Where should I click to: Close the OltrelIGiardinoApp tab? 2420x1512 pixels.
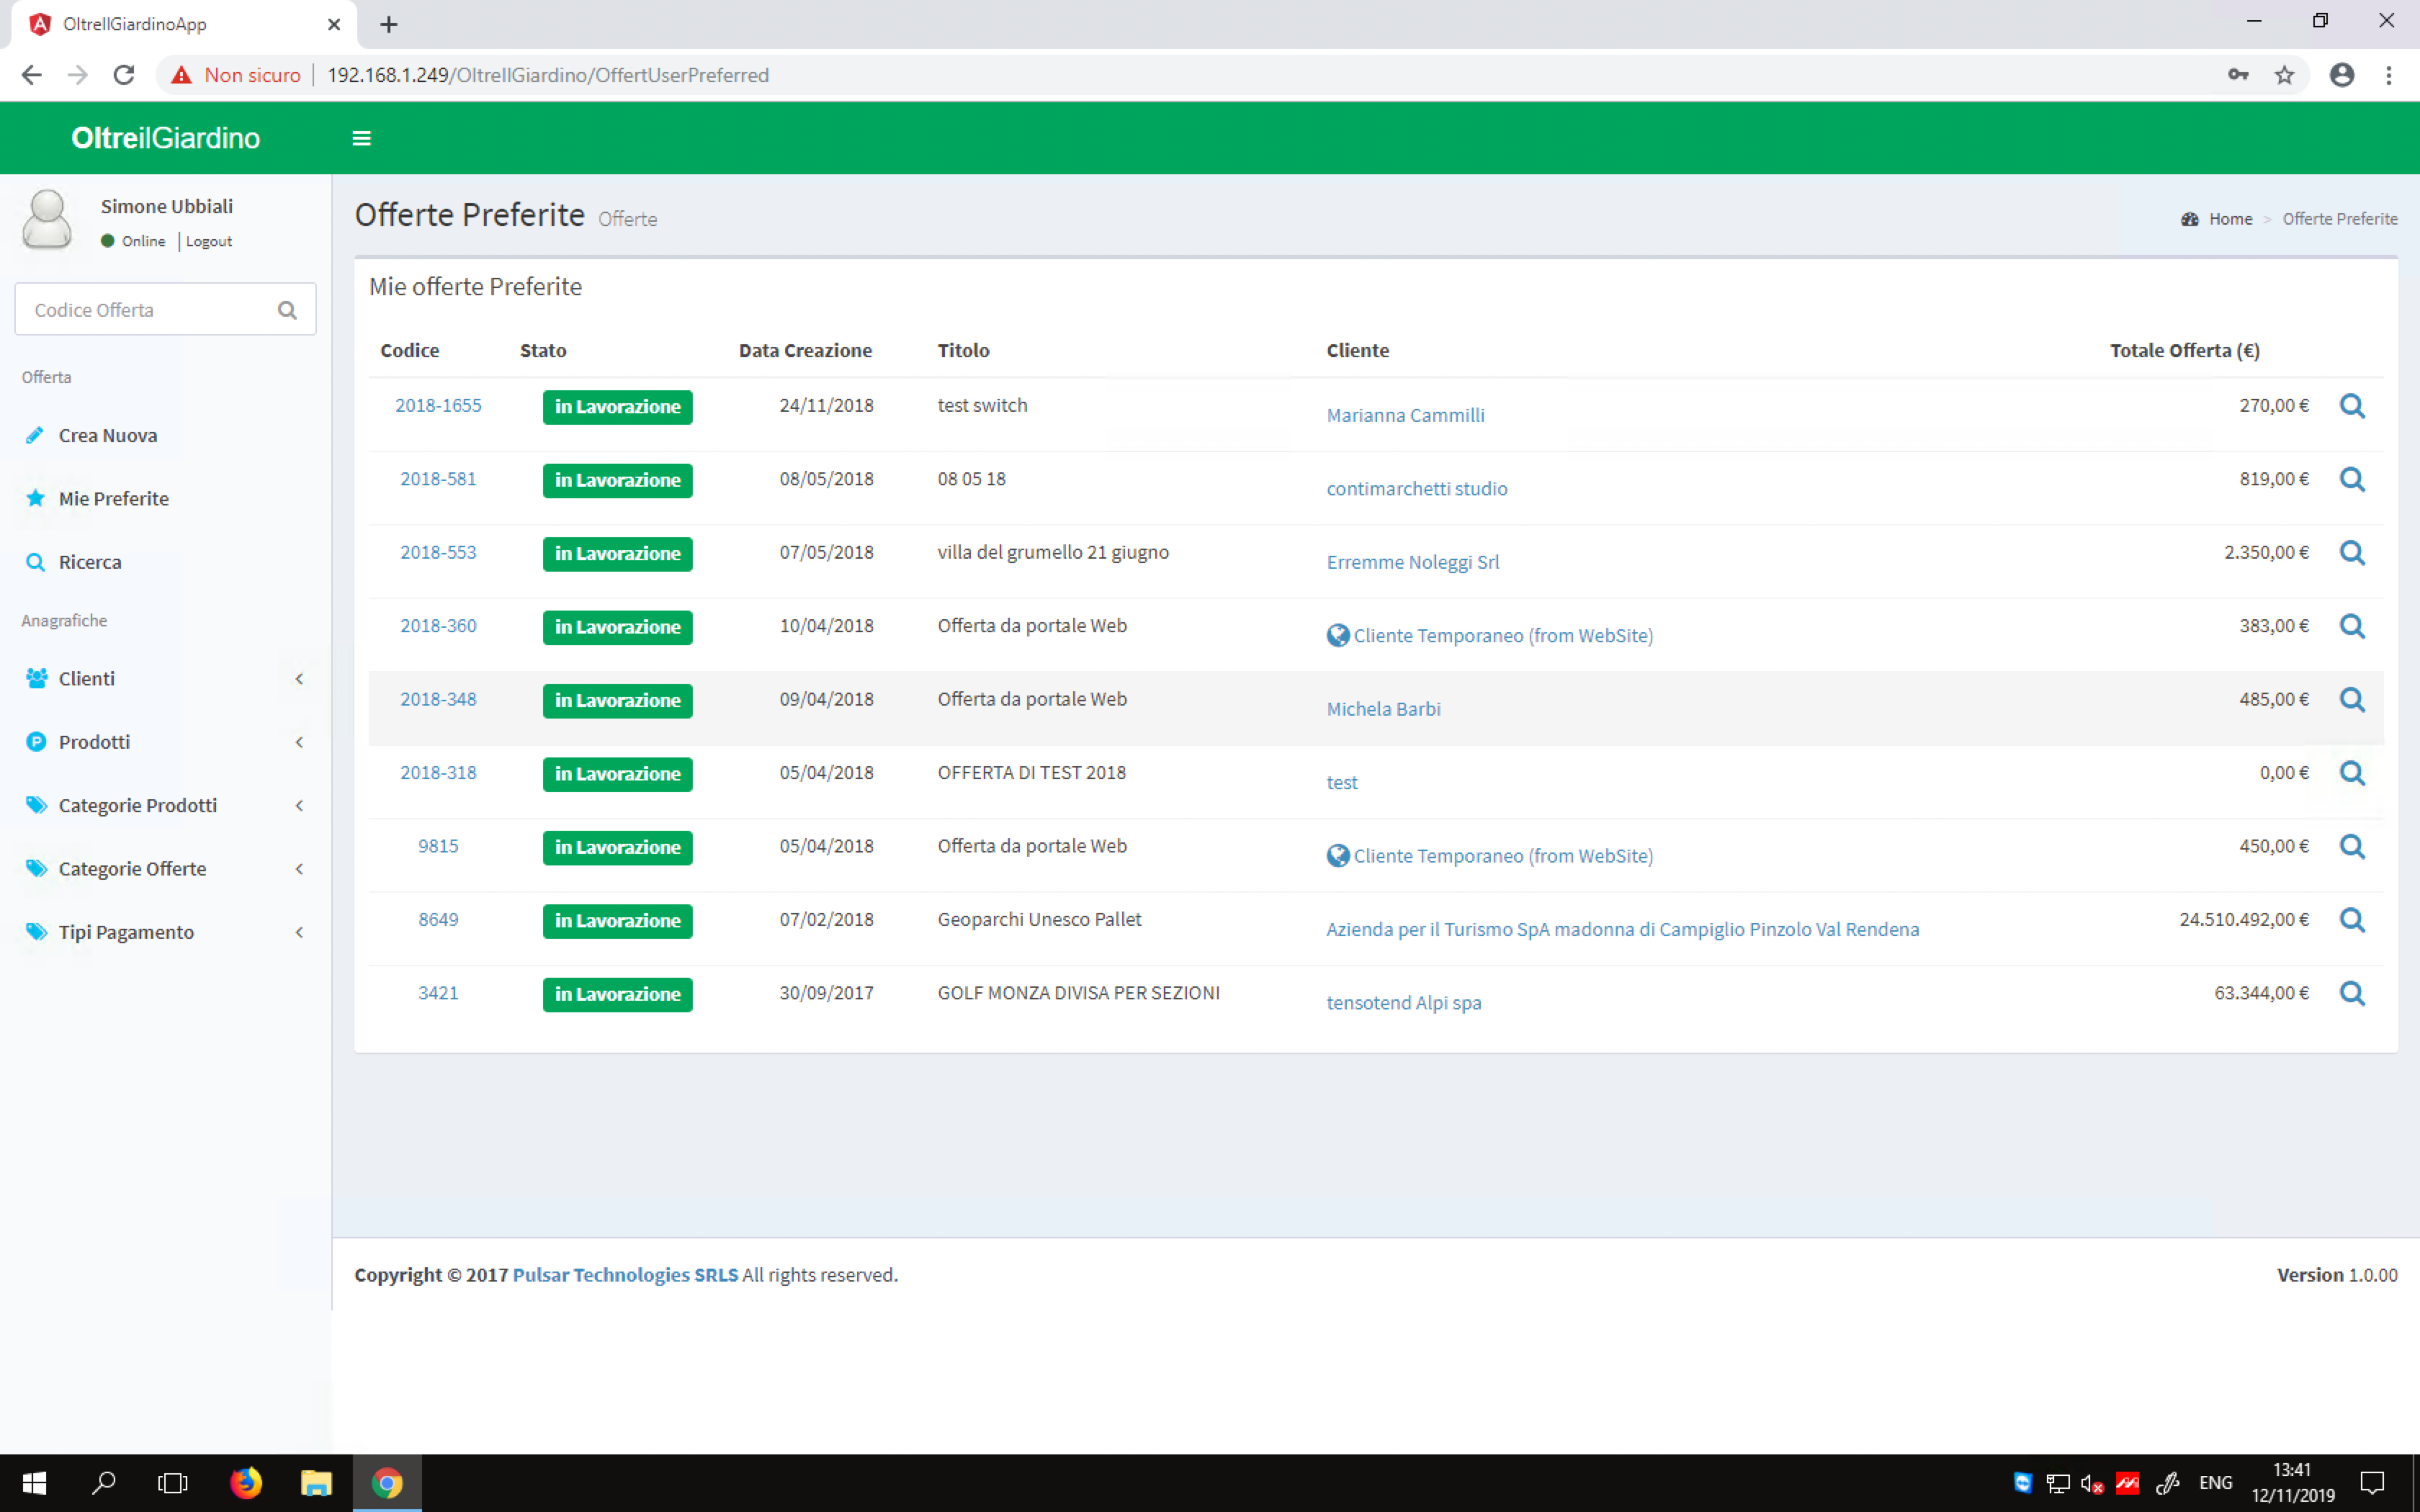334,24
